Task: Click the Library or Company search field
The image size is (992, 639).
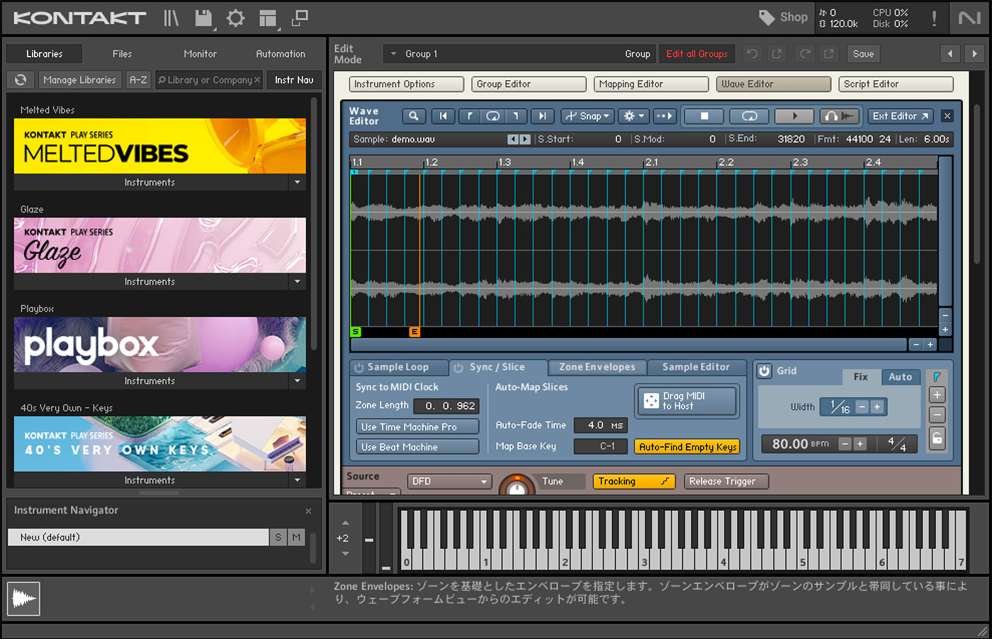Action: click(x=209, y=80)
